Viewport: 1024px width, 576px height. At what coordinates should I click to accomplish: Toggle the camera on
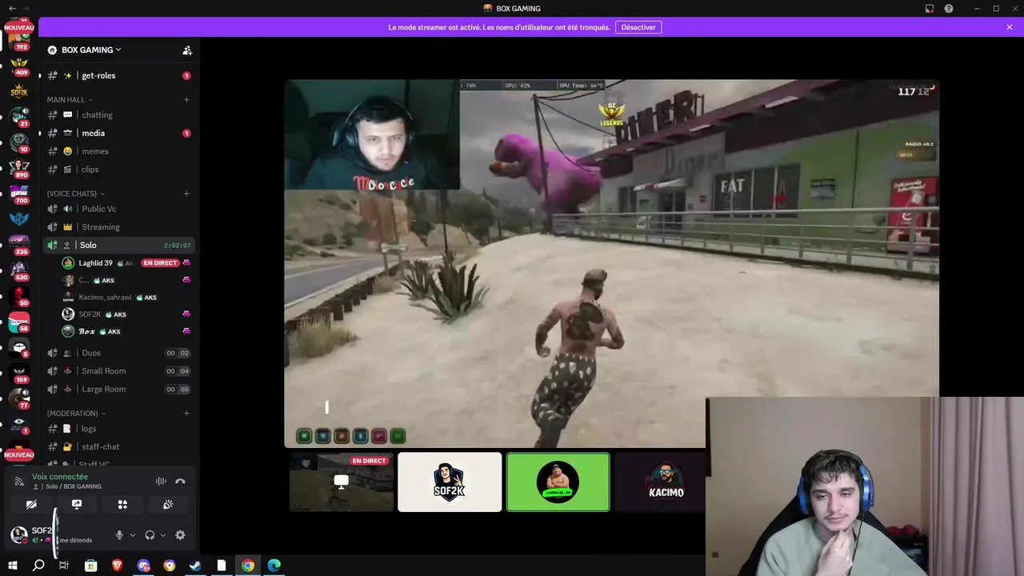click(31, 504)
